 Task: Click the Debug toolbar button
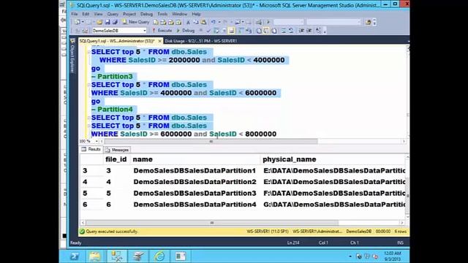[x=185, y=31]
